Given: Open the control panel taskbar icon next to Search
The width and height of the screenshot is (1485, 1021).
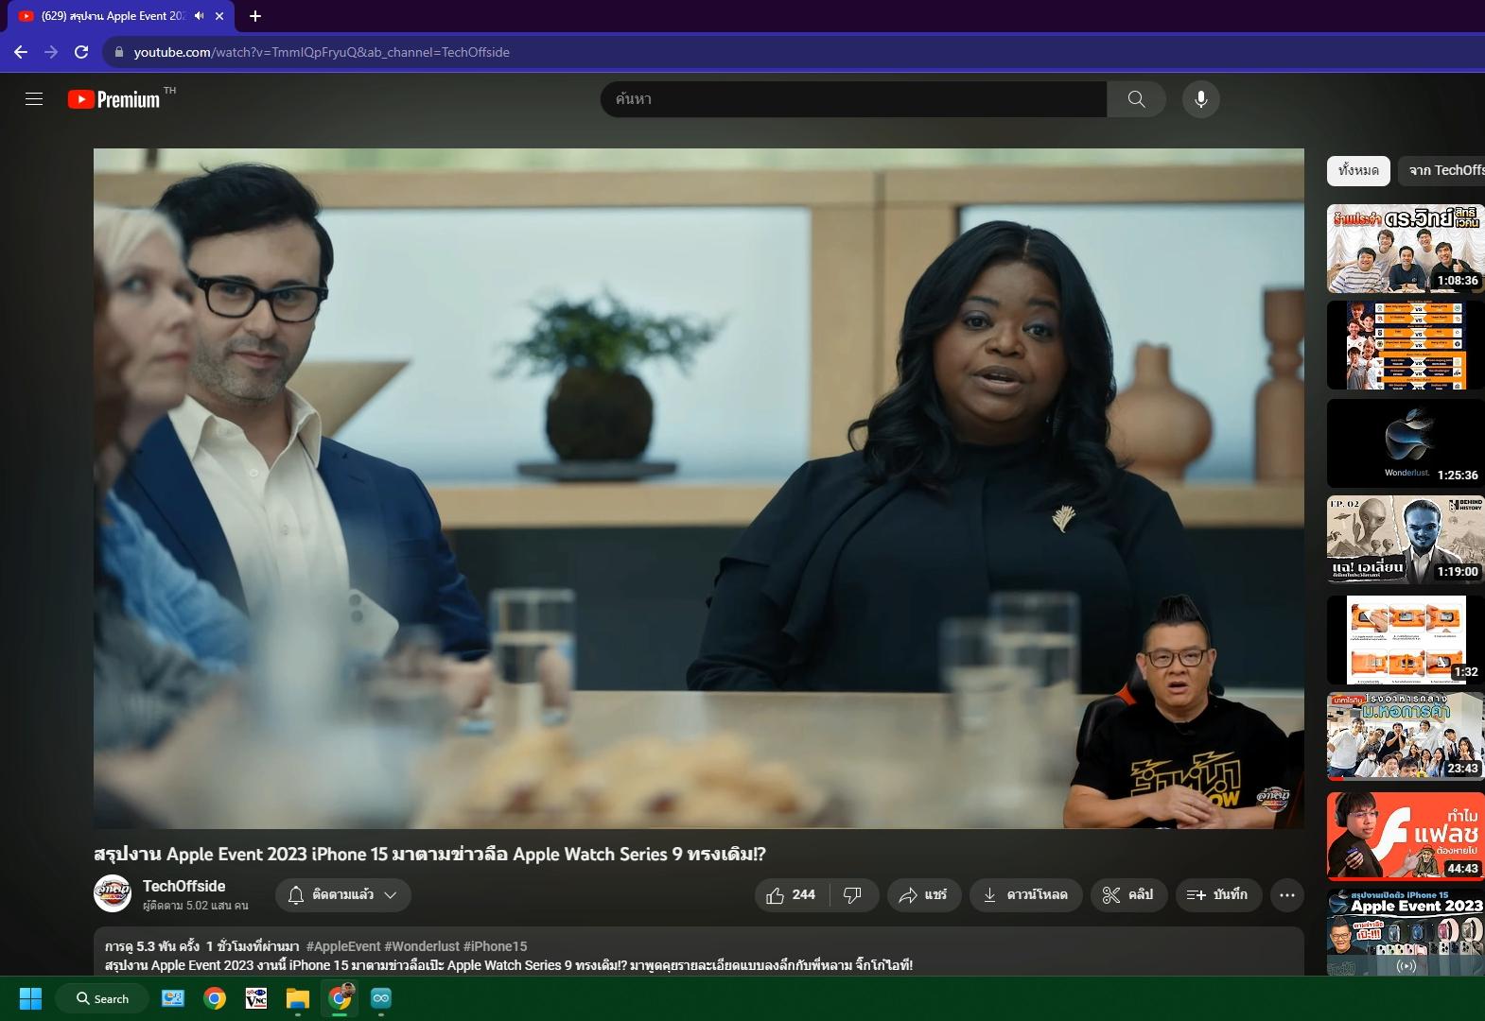Looking at the screenshot, I should click(x=173, y=998).
